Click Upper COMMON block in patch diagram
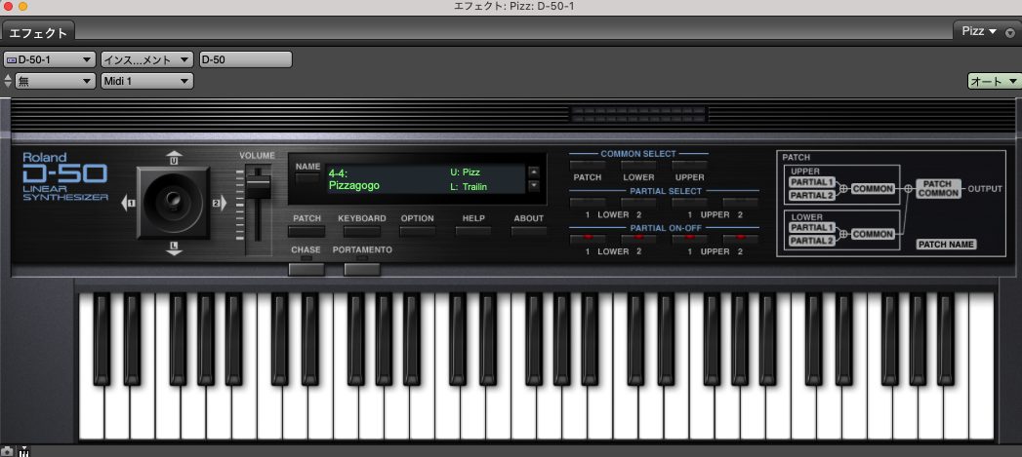 pos(873,189)
